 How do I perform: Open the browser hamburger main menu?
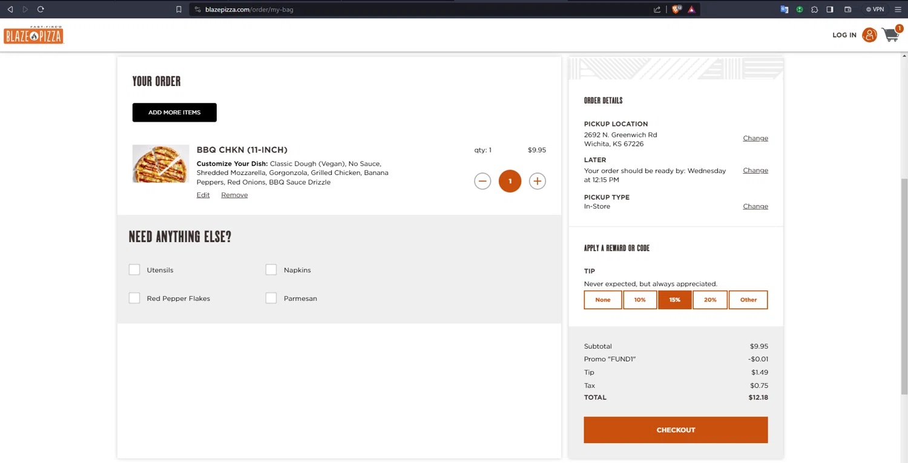pos(898,9)
